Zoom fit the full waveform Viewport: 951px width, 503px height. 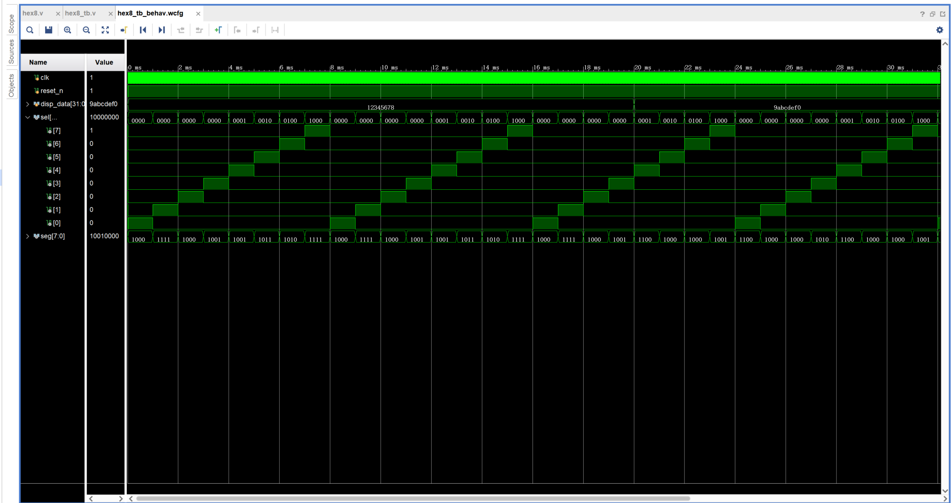[105, 30]
